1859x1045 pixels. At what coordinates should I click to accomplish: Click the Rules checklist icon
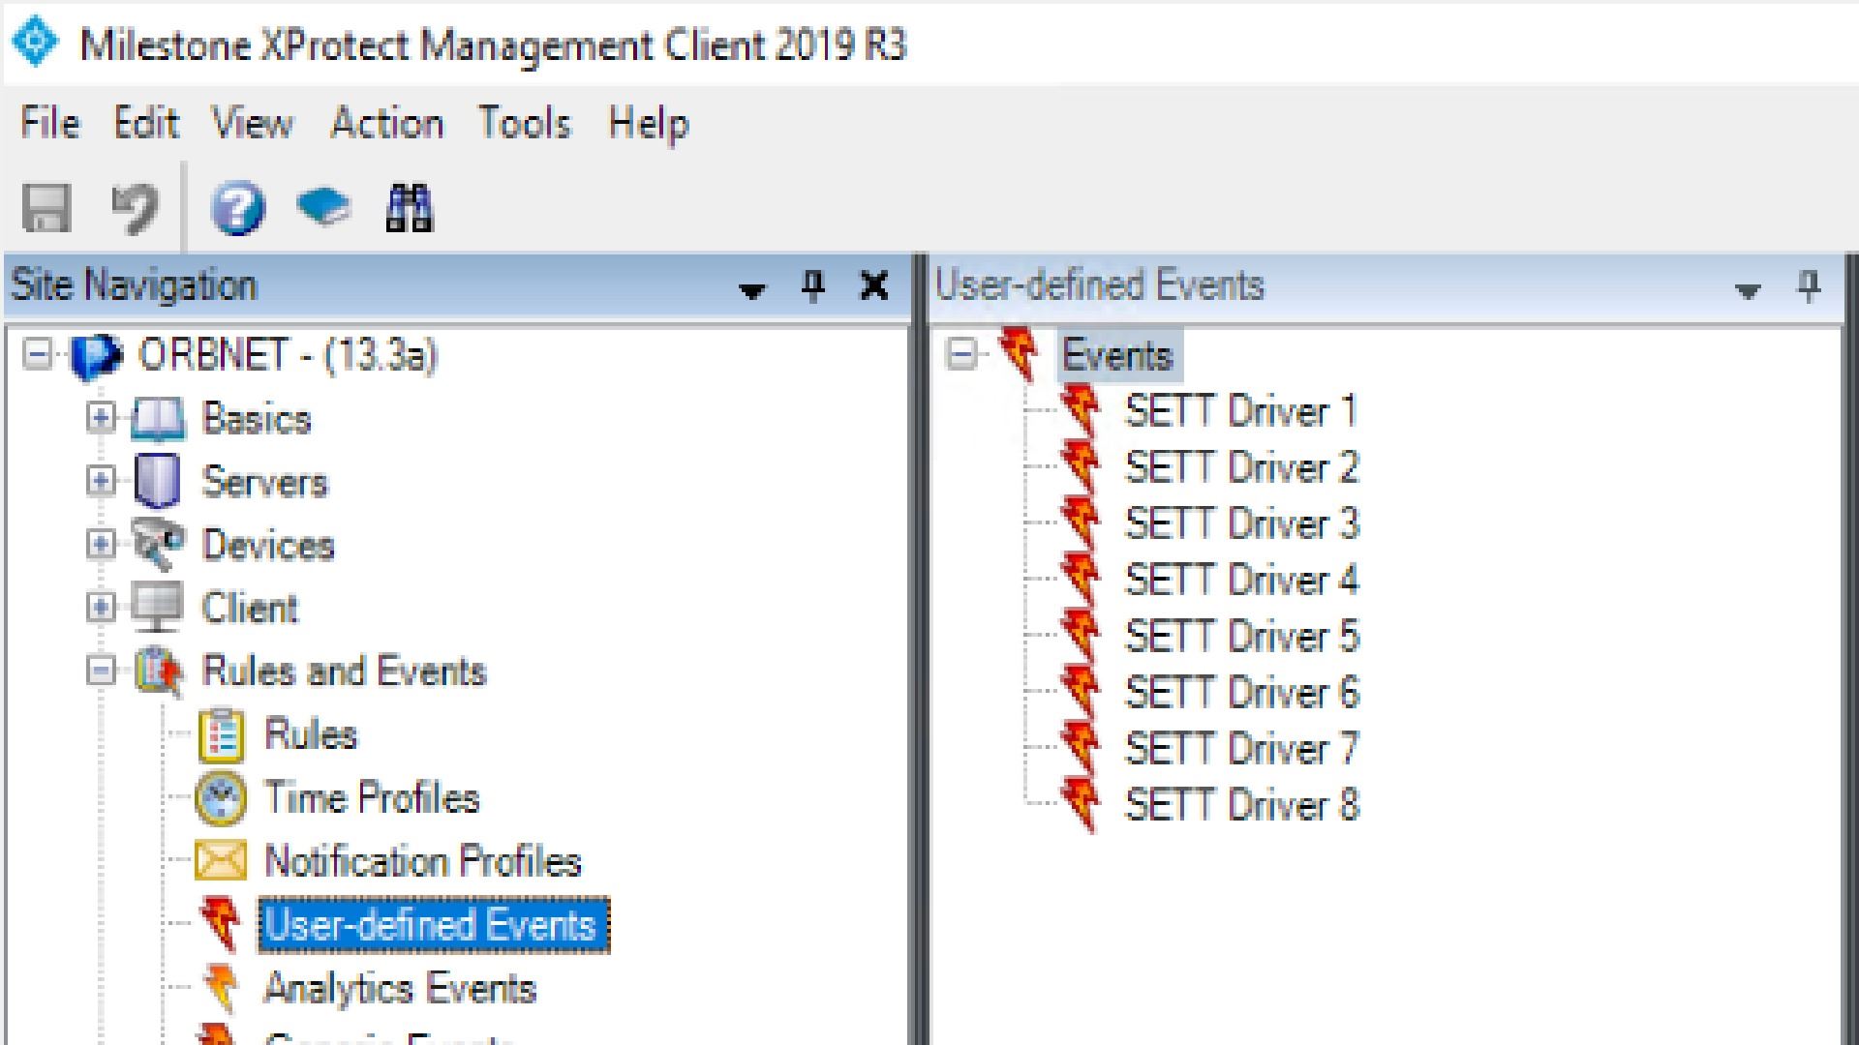click(221, 735)
